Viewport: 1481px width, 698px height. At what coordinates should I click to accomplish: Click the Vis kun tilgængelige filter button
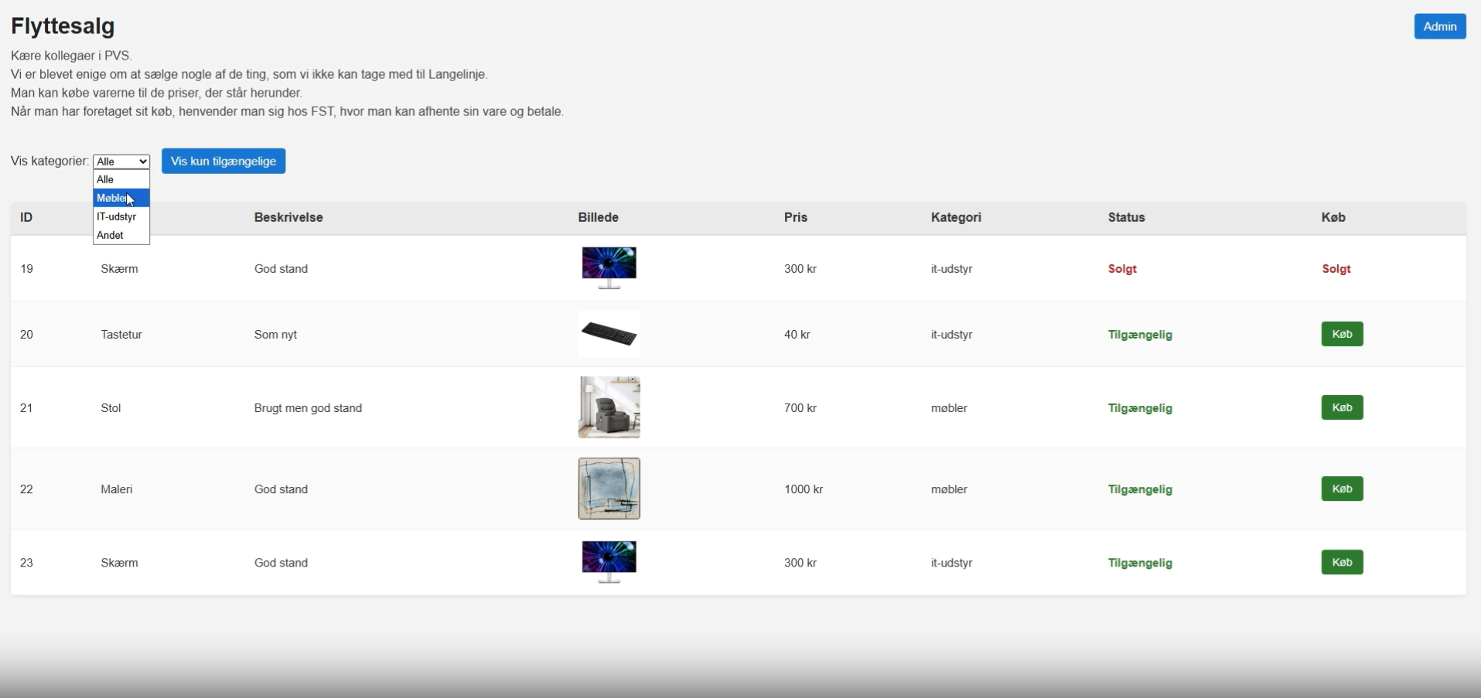coord(224,162)
